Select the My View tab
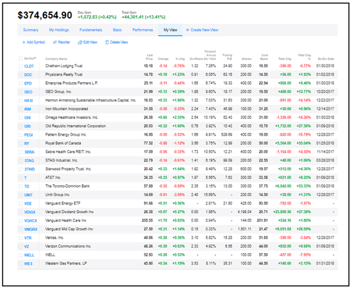 coord(170,30)
